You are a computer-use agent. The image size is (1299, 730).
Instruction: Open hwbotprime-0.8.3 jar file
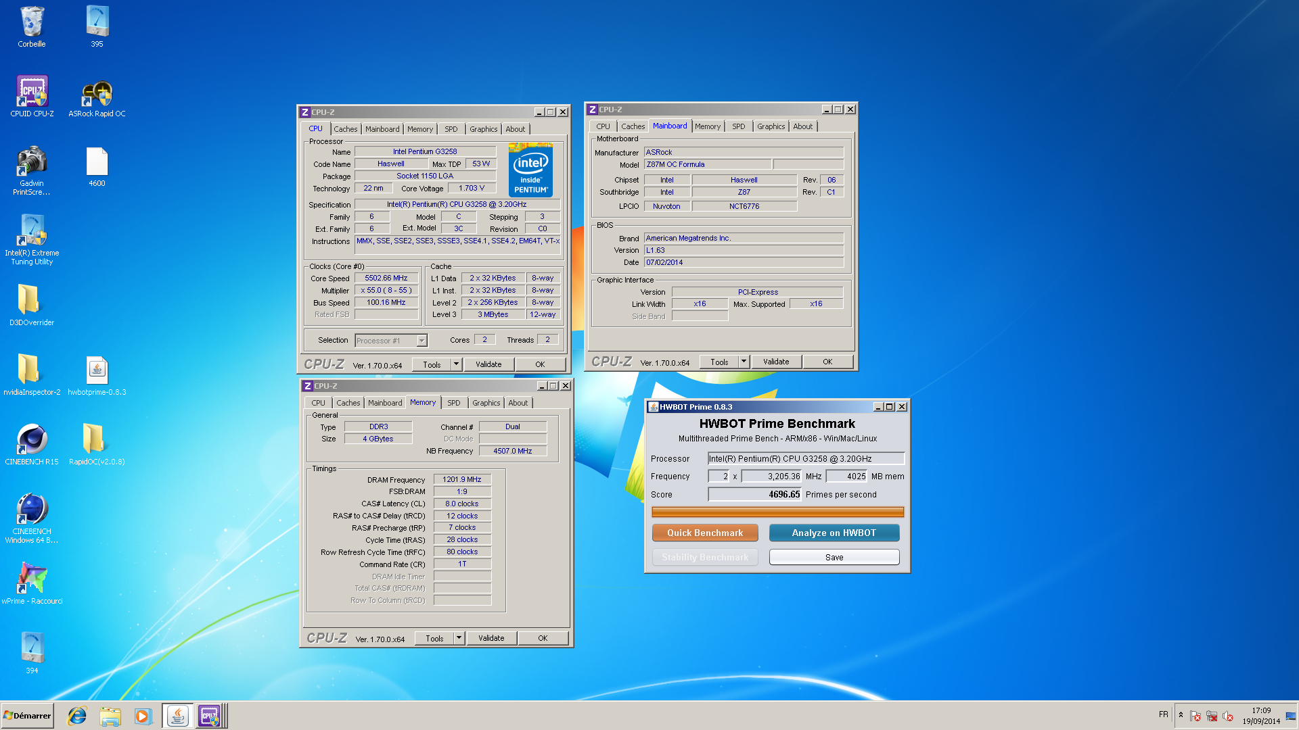point(97,375)
